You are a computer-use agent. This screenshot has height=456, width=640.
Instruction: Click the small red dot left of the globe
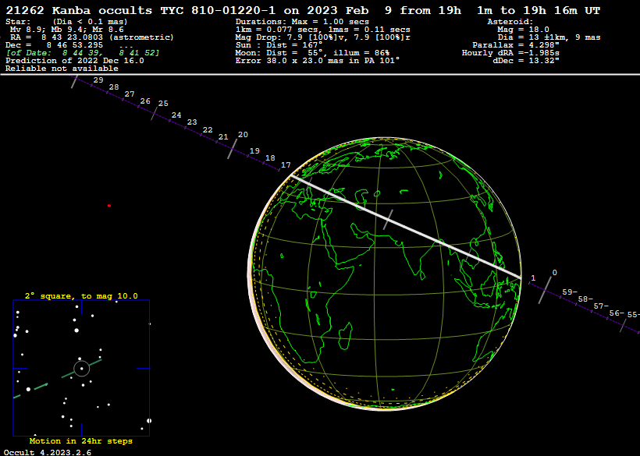tap(109, 206)
